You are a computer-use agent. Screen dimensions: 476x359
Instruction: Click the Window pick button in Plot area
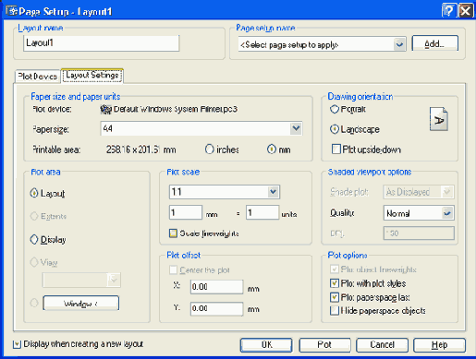tap(80, 304)
